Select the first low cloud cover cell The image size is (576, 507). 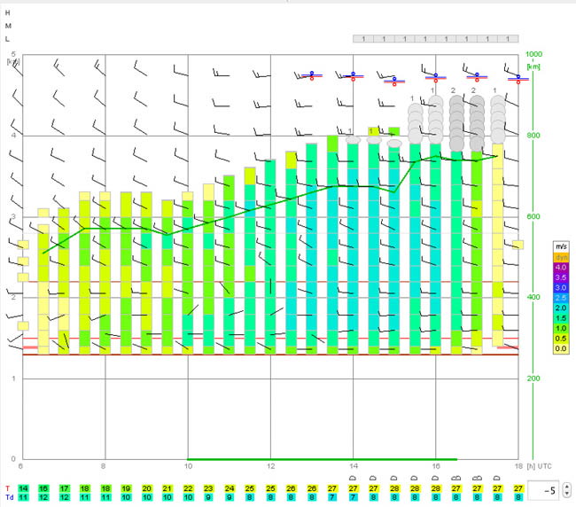click(x=363, y=39)
